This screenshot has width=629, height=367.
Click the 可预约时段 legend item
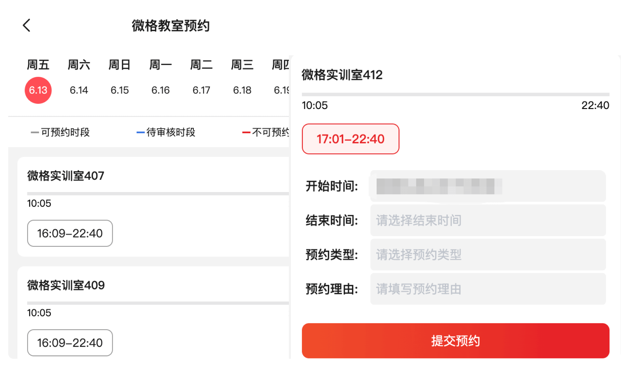click(61, 133)
